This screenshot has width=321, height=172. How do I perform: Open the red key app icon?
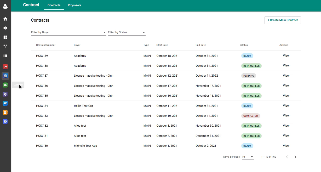[x=5, y=67]
